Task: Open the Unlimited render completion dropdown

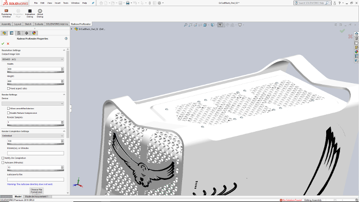Action: click(33, 136)
